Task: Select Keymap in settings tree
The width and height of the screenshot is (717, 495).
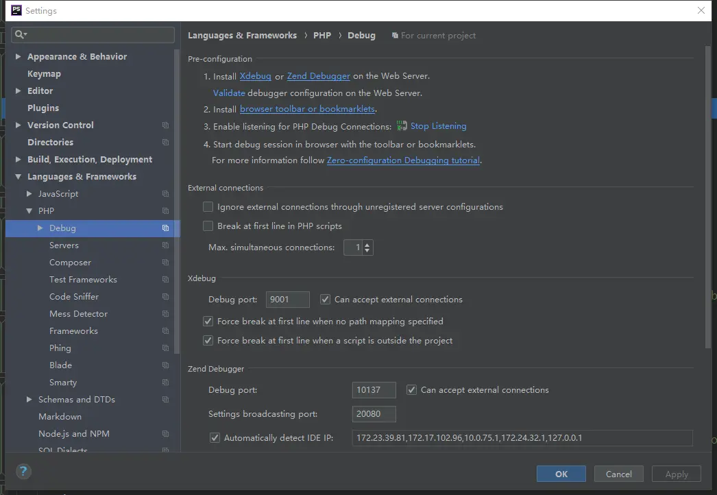Action: (44, 73)
